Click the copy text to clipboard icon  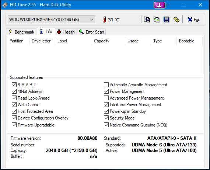(x=147, y=20)
